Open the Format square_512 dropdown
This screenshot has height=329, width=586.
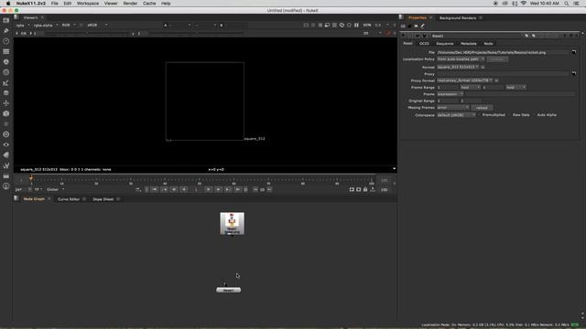pyautogui.click(x=458, y=67)
